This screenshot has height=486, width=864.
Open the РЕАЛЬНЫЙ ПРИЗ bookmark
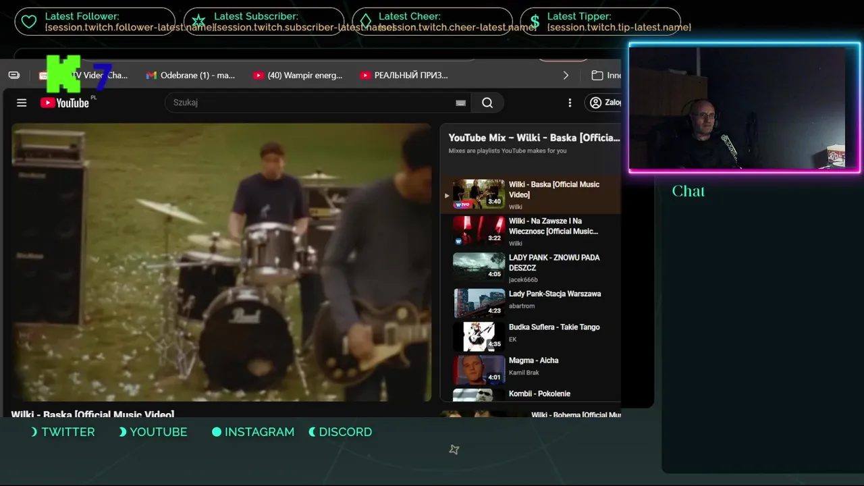[x=404, y=76]
